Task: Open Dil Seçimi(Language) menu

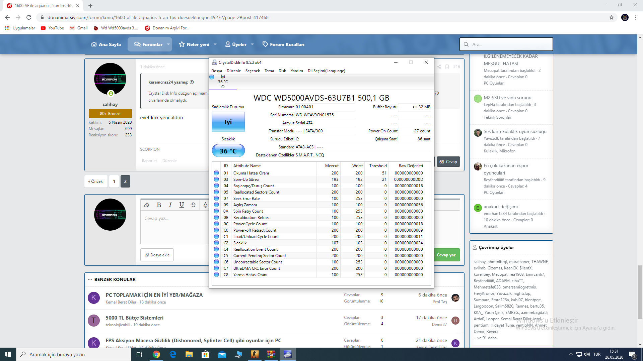Action: 326,71
